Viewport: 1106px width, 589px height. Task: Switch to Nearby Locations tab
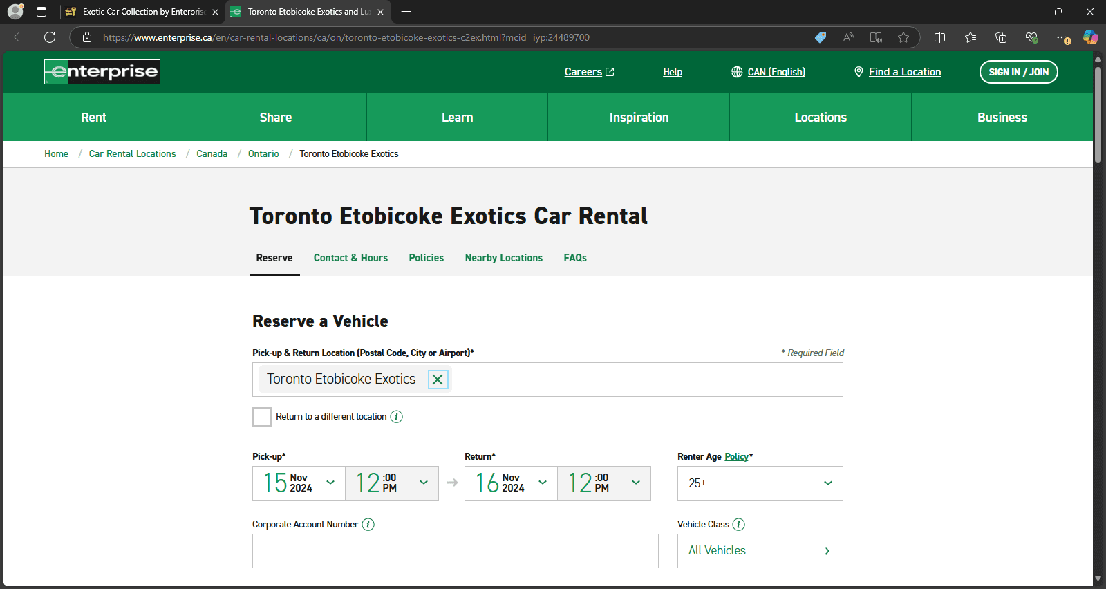pyautogui.click(x=504, y=258)
